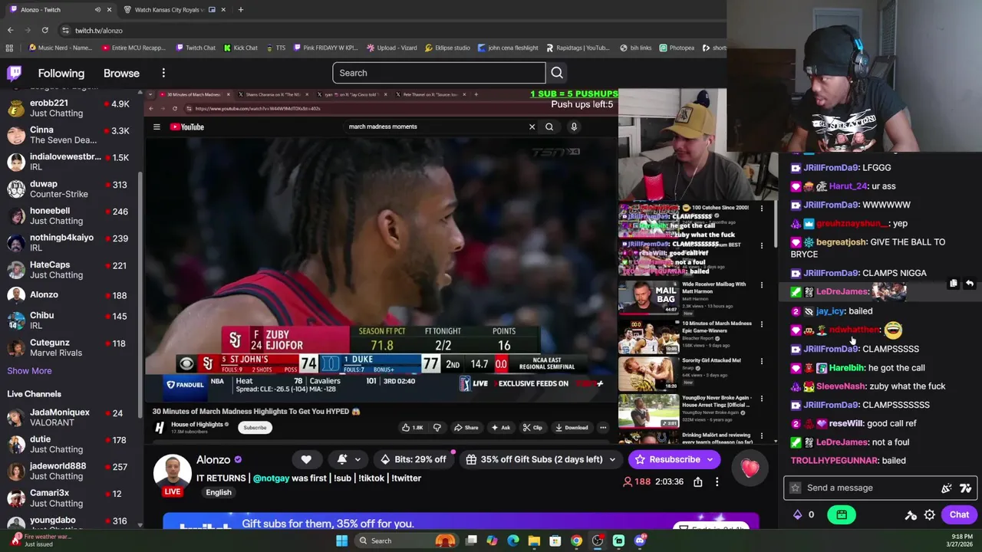
Task: Click the red heart reaction button
Action: (750, 467)
